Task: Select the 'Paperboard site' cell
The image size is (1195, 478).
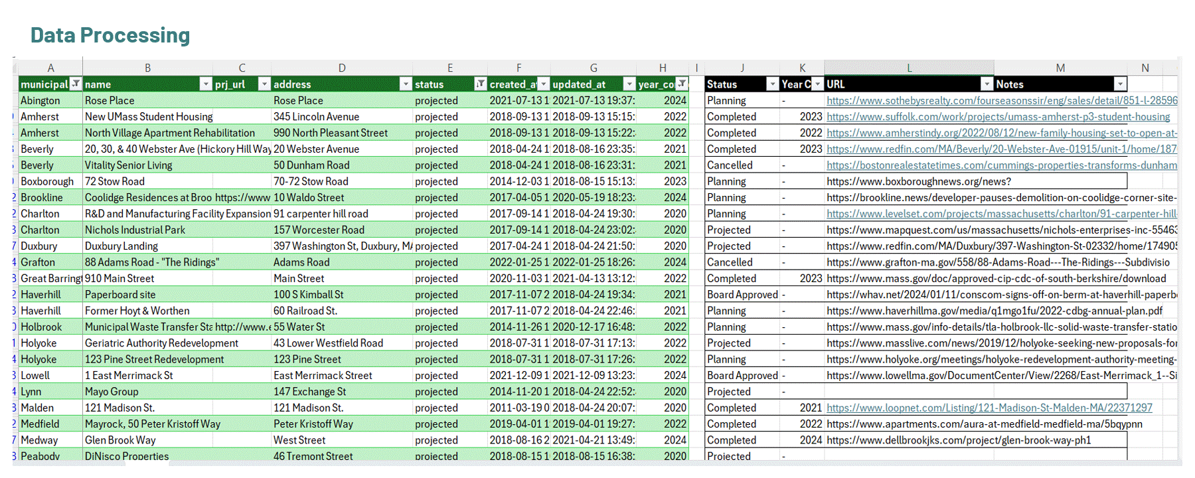Action: [x=148, y=295]
